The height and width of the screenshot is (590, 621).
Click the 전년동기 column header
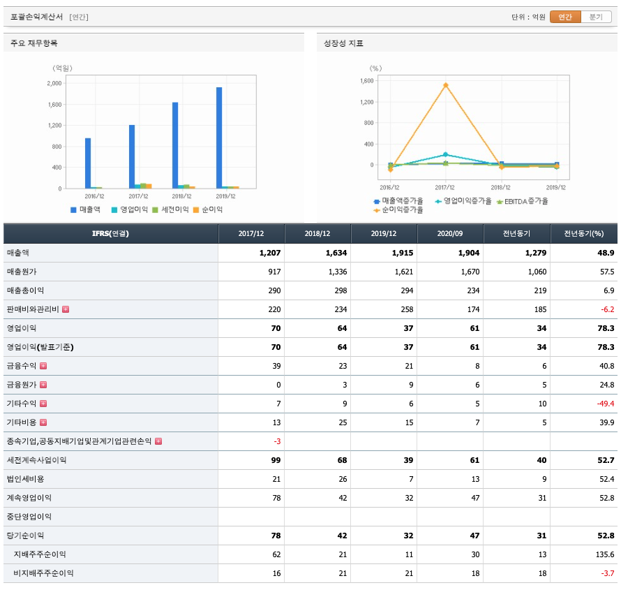point(516,234)
